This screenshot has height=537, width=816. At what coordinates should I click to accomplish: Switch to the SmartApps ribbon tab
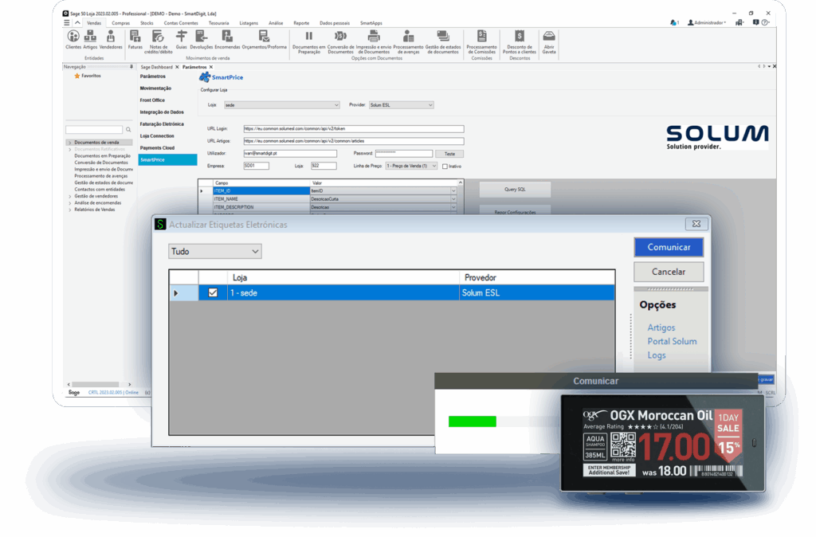pyautogui.click(x=371, y=23)
